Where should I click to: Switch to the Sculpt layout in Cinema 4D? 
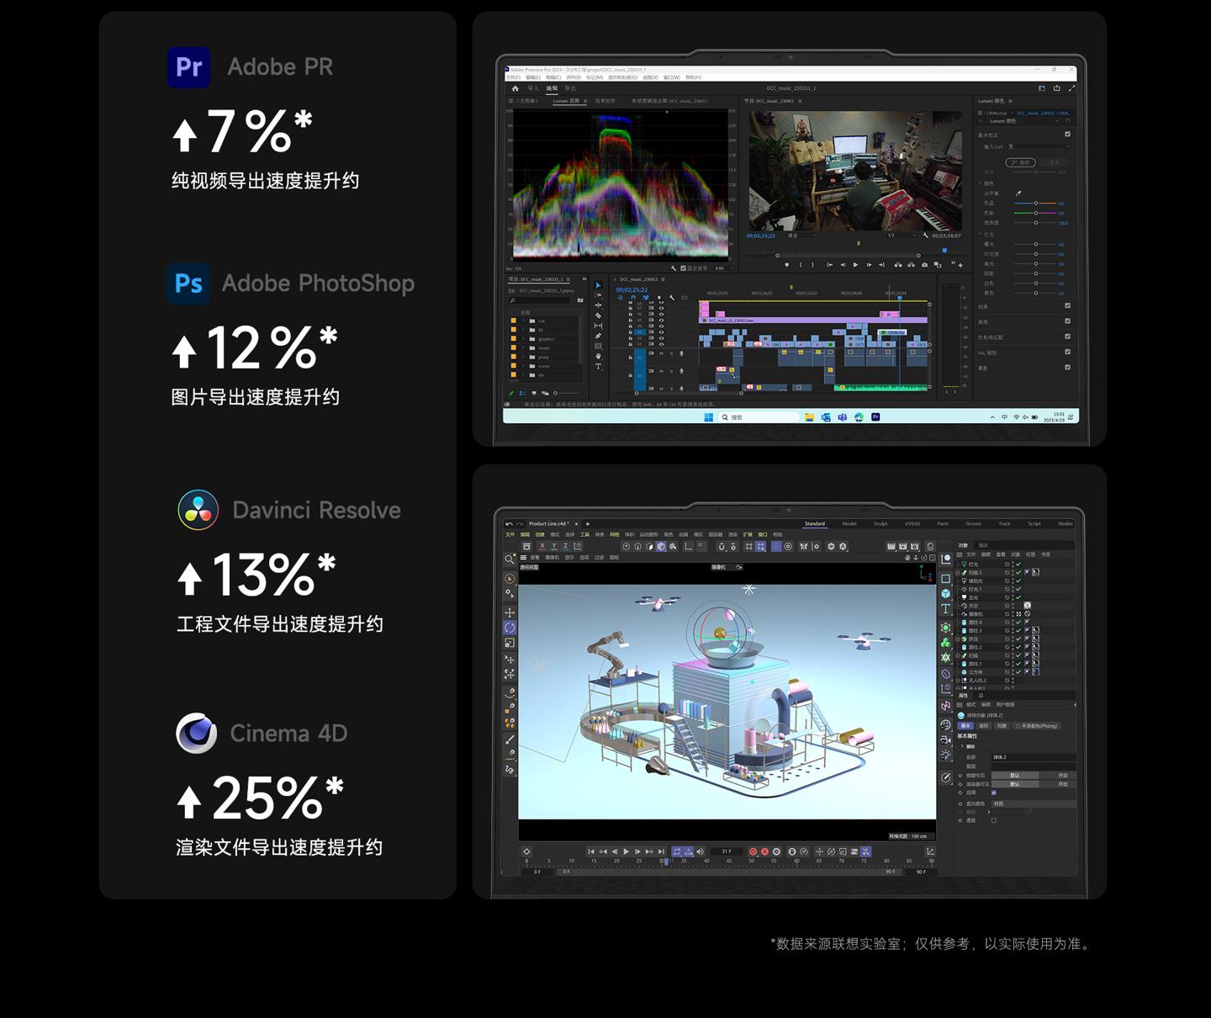coord(880,523)
